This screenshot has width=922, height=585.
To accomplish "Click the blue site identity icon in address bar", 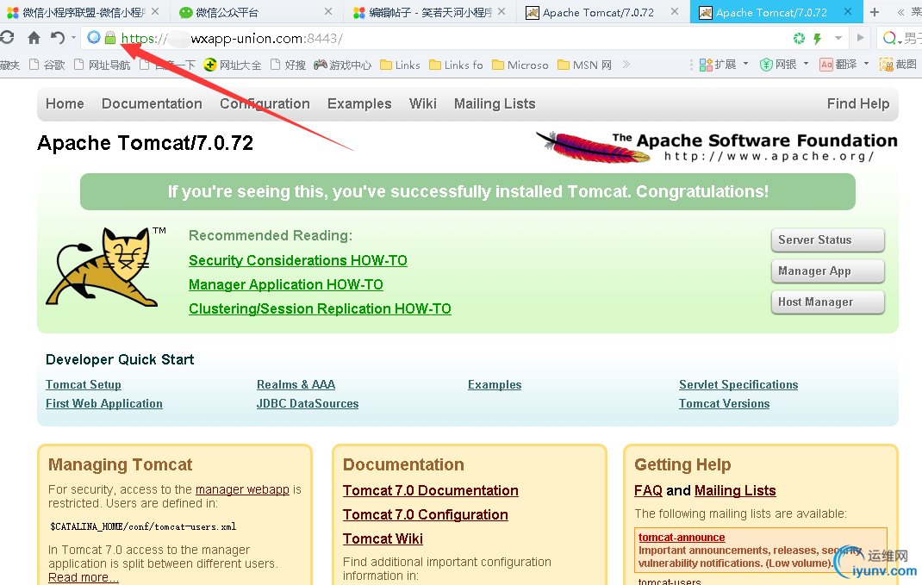I will click(94, 38).
